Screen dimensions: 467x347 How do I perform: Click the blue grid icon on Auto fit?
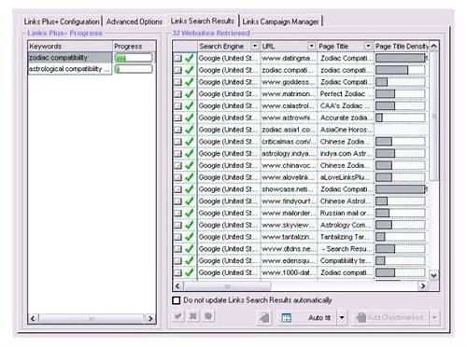coord(287,318)
